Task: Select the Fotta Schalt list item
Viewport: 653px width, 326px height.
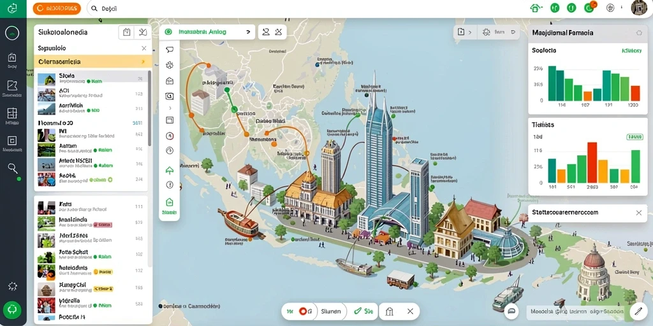Action: 91,255
